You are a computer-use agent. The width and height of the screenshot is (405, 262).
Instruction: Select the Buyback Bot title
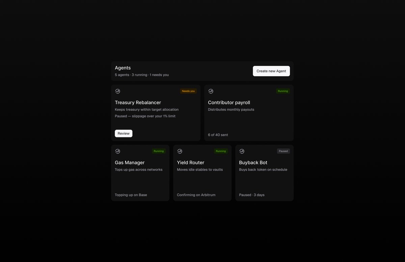pos(253,162)
